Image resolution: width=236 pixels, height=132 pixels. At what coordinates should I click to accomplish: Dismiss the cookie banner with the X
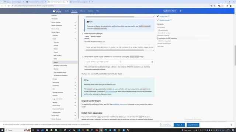click(x=232, y=125)
